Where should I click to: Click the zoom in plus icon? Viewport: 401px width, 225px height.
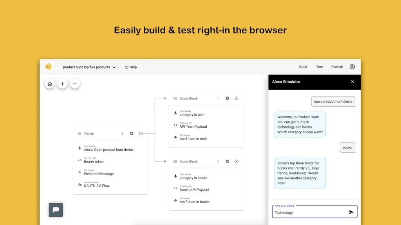point(62,84)
